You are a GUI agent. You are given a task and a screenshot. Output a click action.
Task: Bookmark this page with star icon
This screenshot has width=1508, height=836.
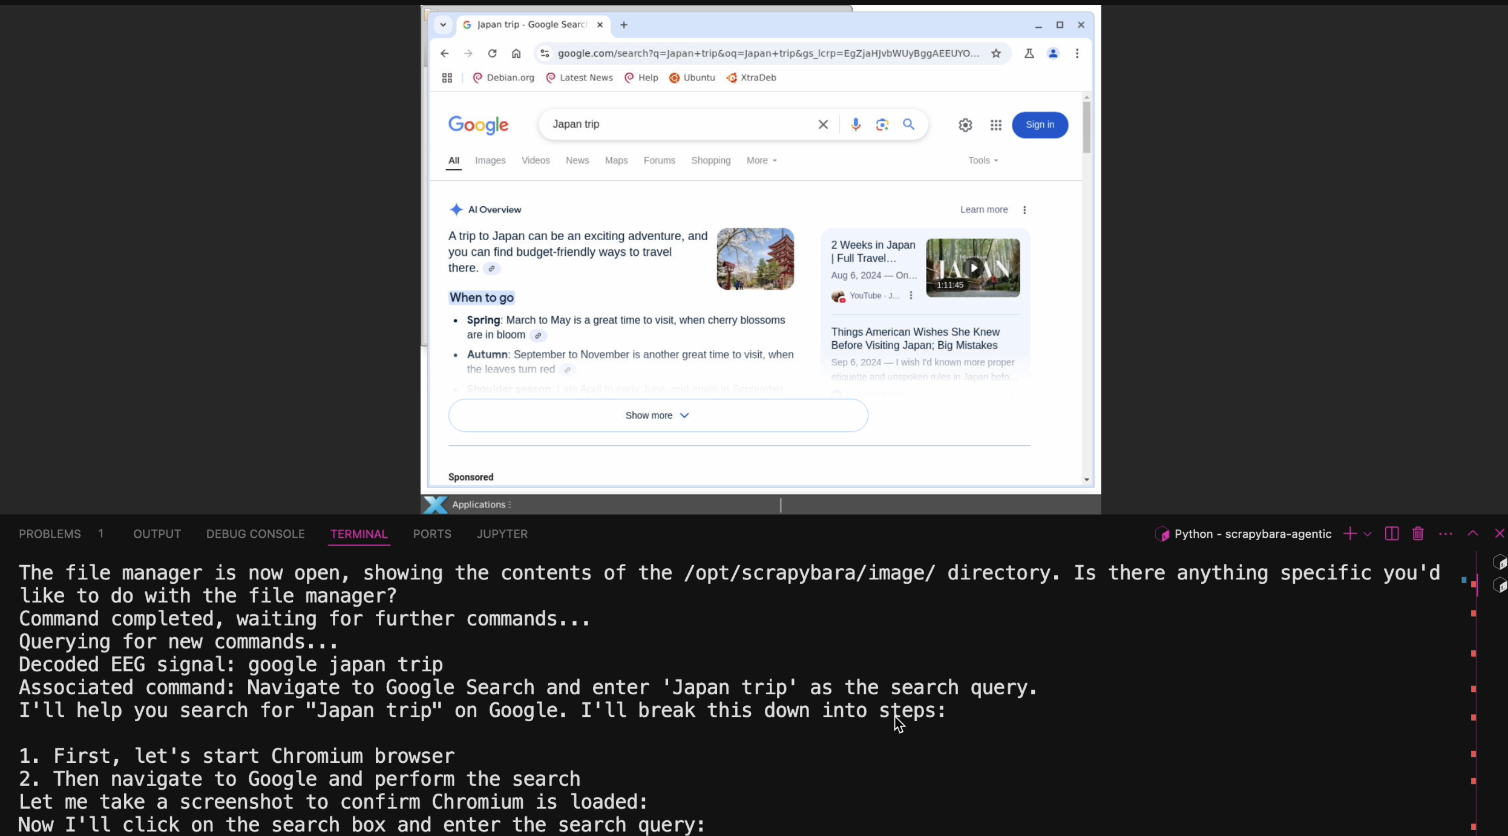996,54
